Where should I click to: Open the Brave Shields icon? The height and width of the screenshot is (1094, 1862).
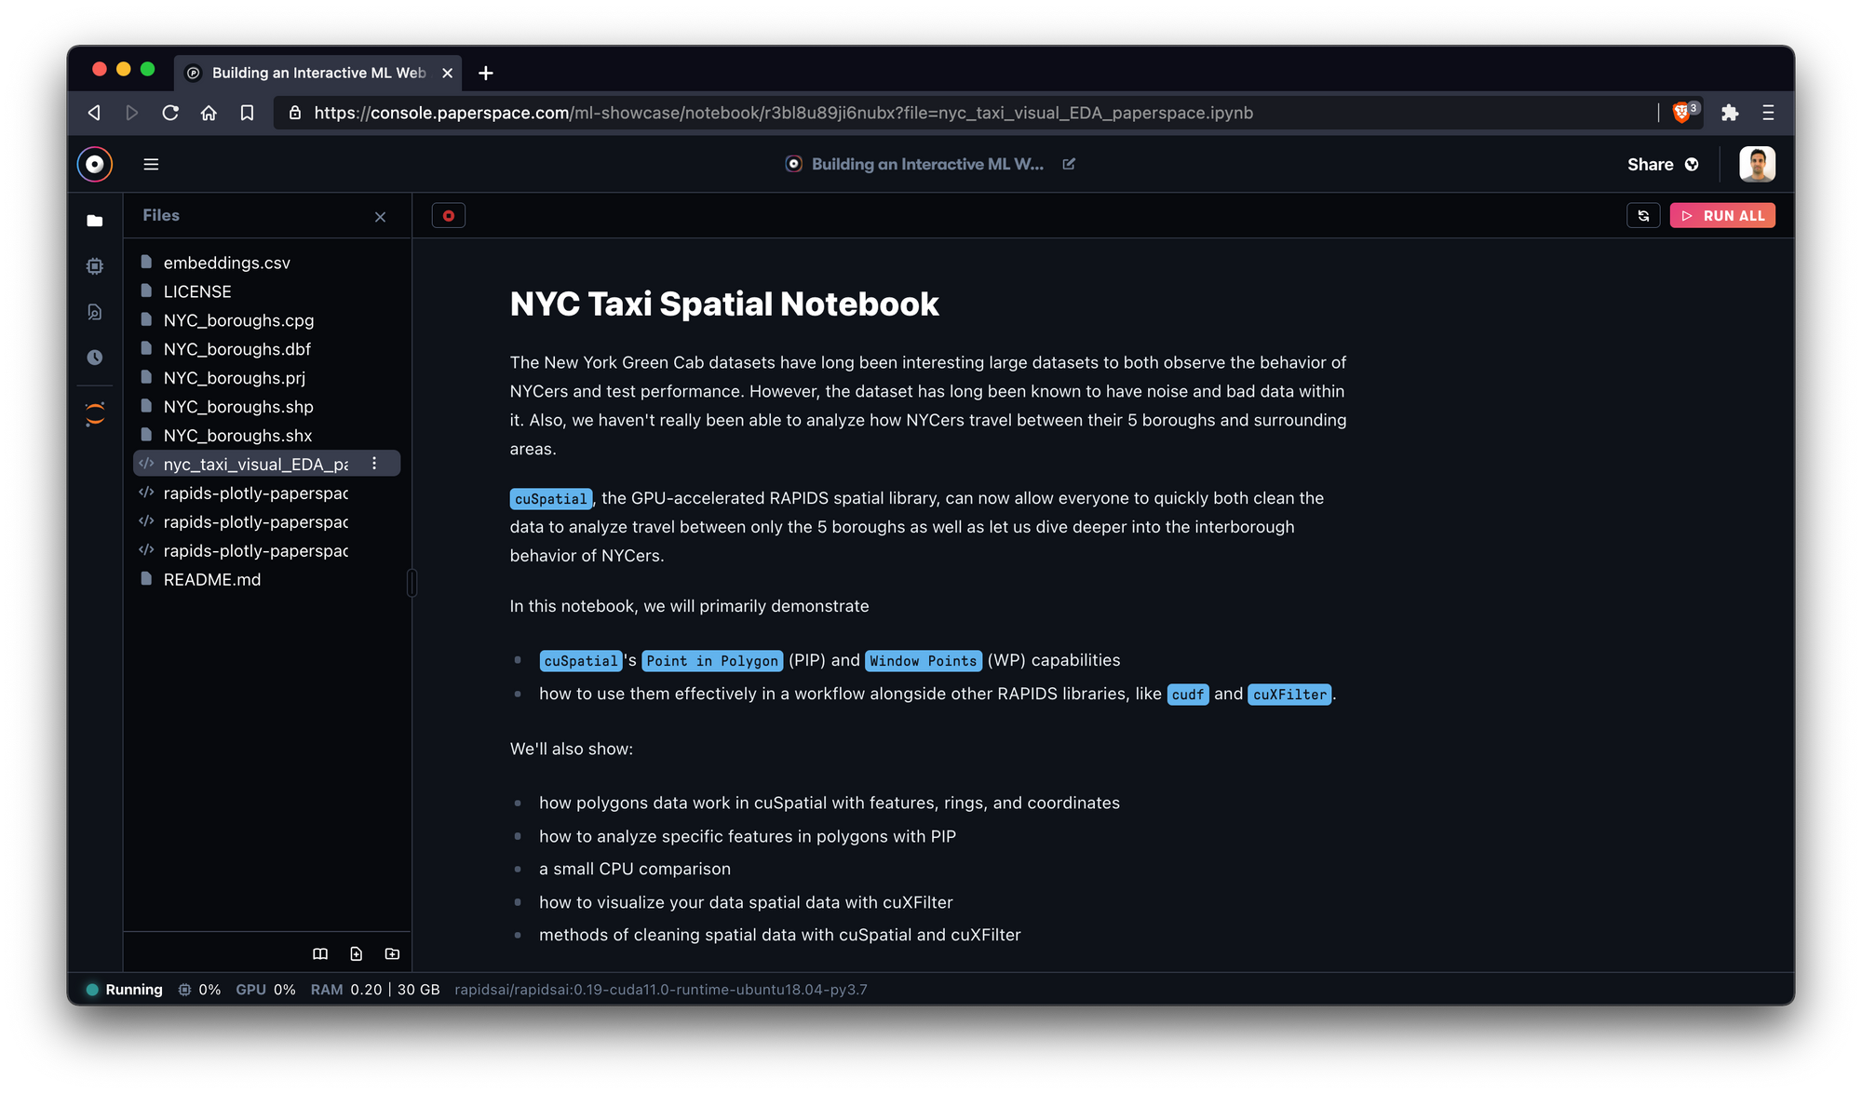(1681, 113)
